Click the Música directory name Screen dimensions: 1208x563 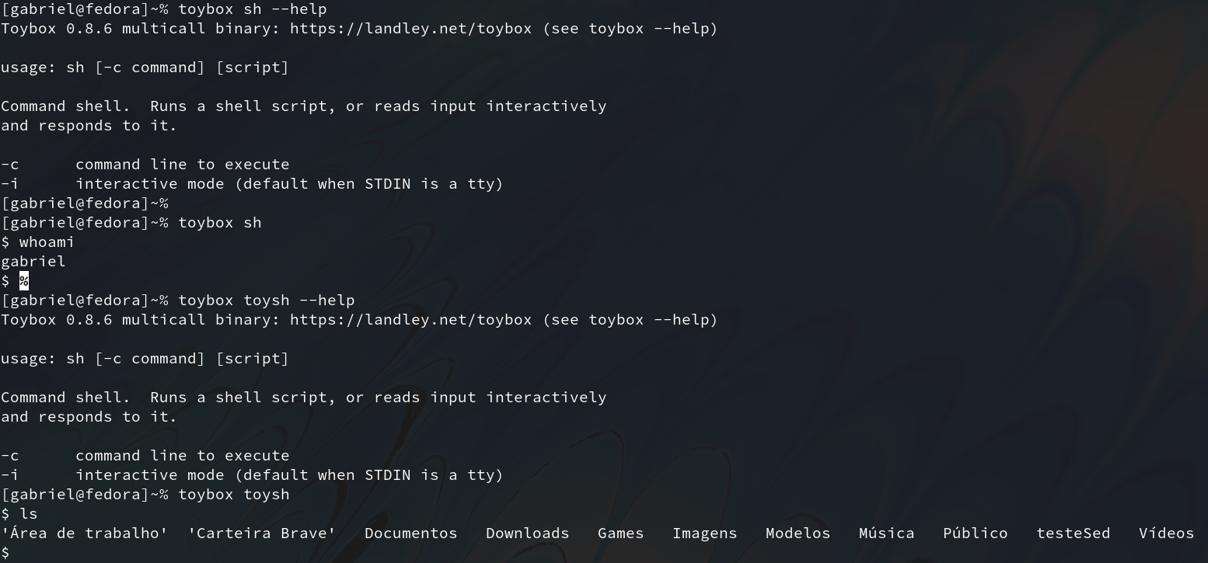click(x=886, y=533)
